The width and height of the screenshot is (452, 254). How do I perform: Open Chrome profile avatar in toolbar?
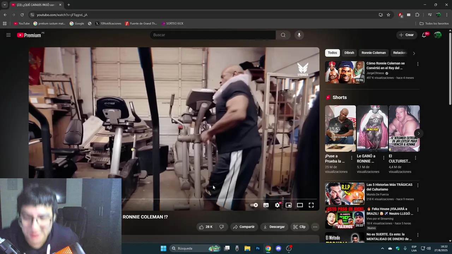click(x=438, y=15)
